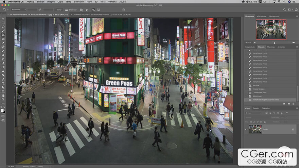This screenshot has width=299, height=168.
Task: Switch to the Acciones tab
Action: click(x=281, y=47)
